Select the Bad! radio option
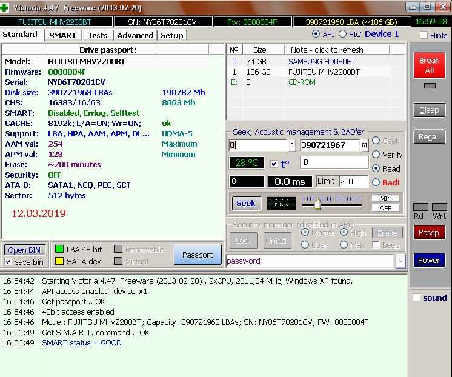 (376, 182)
